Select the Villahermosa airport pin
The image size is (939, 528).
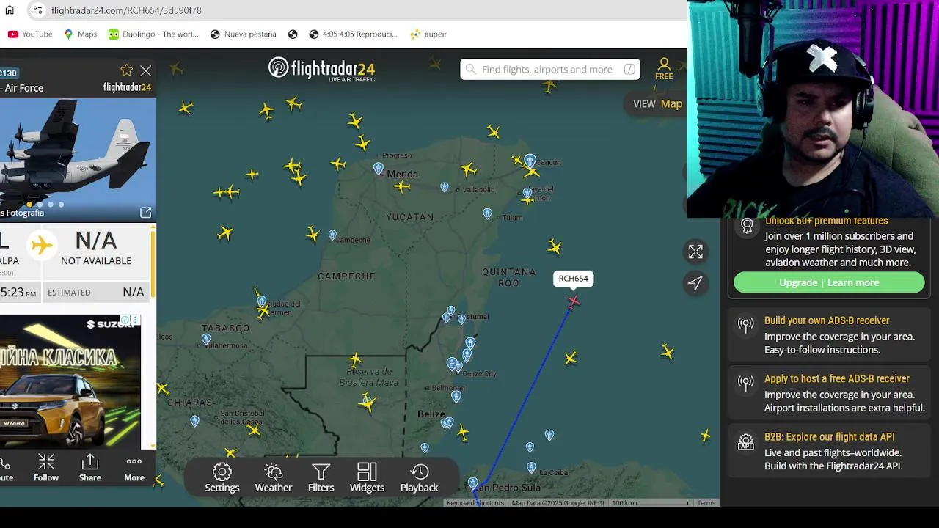(206, 340)
